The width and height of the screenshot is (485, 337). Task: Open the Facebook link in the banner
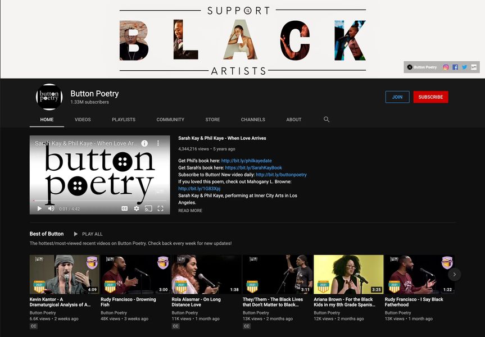pyautogui.click(x=455, y=67)
